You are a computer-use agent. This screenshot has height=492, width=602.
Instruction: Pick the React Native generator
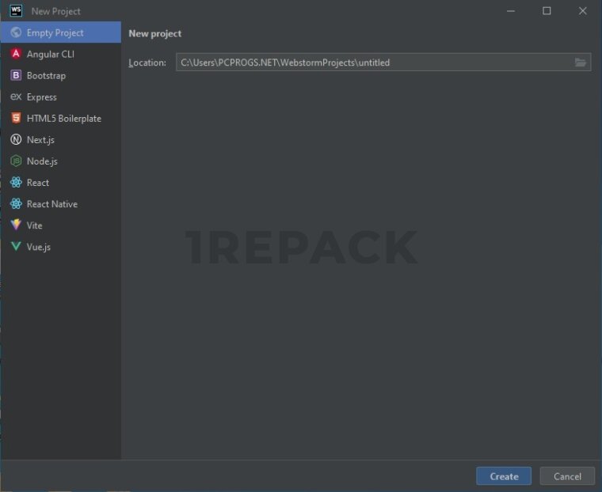[51, 204]
